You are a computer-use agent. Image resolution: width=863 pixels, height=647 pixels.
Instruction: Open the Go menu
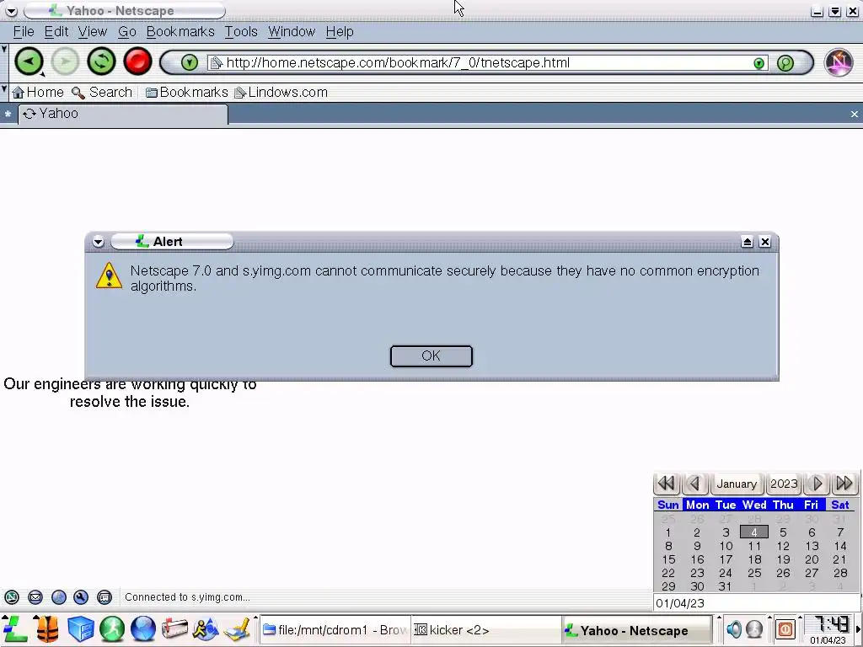(127, 32)
